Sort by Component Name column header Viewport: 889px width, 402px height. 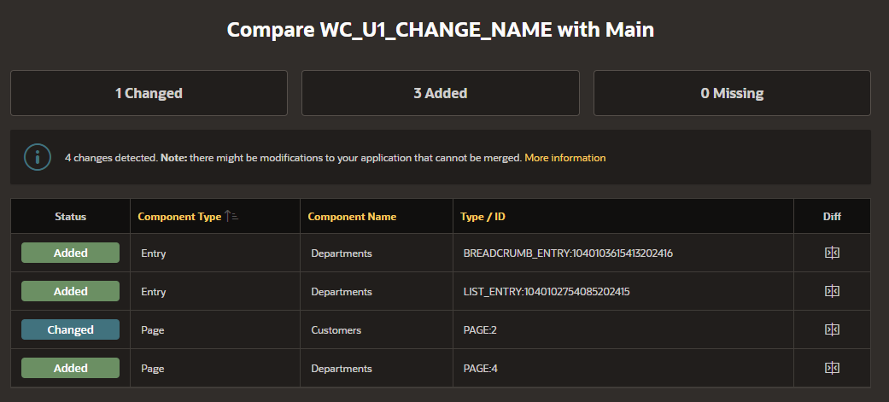point(352,217)
